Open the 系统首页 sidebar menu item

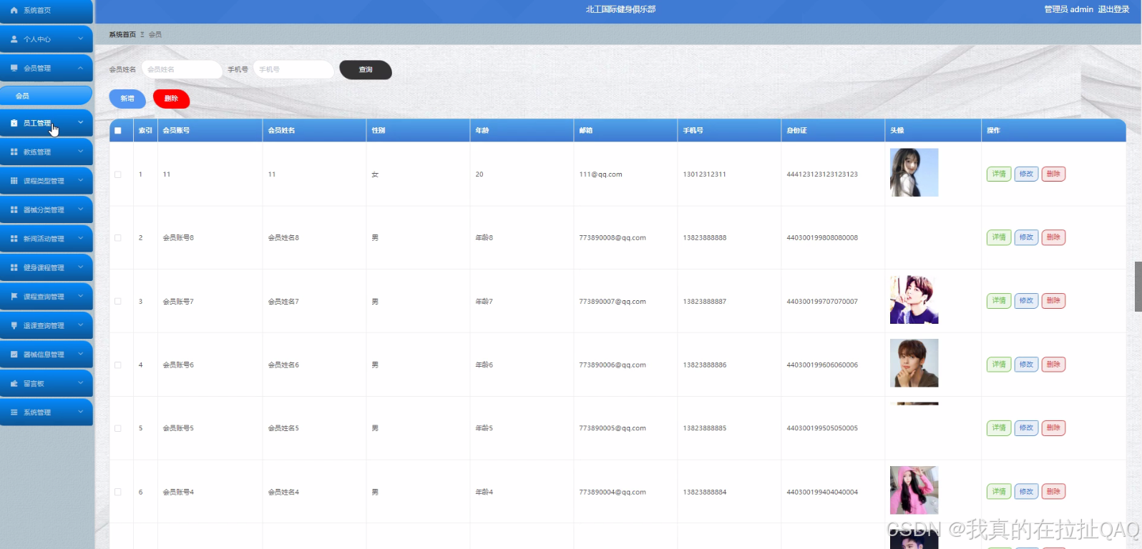tap(47, 11)
